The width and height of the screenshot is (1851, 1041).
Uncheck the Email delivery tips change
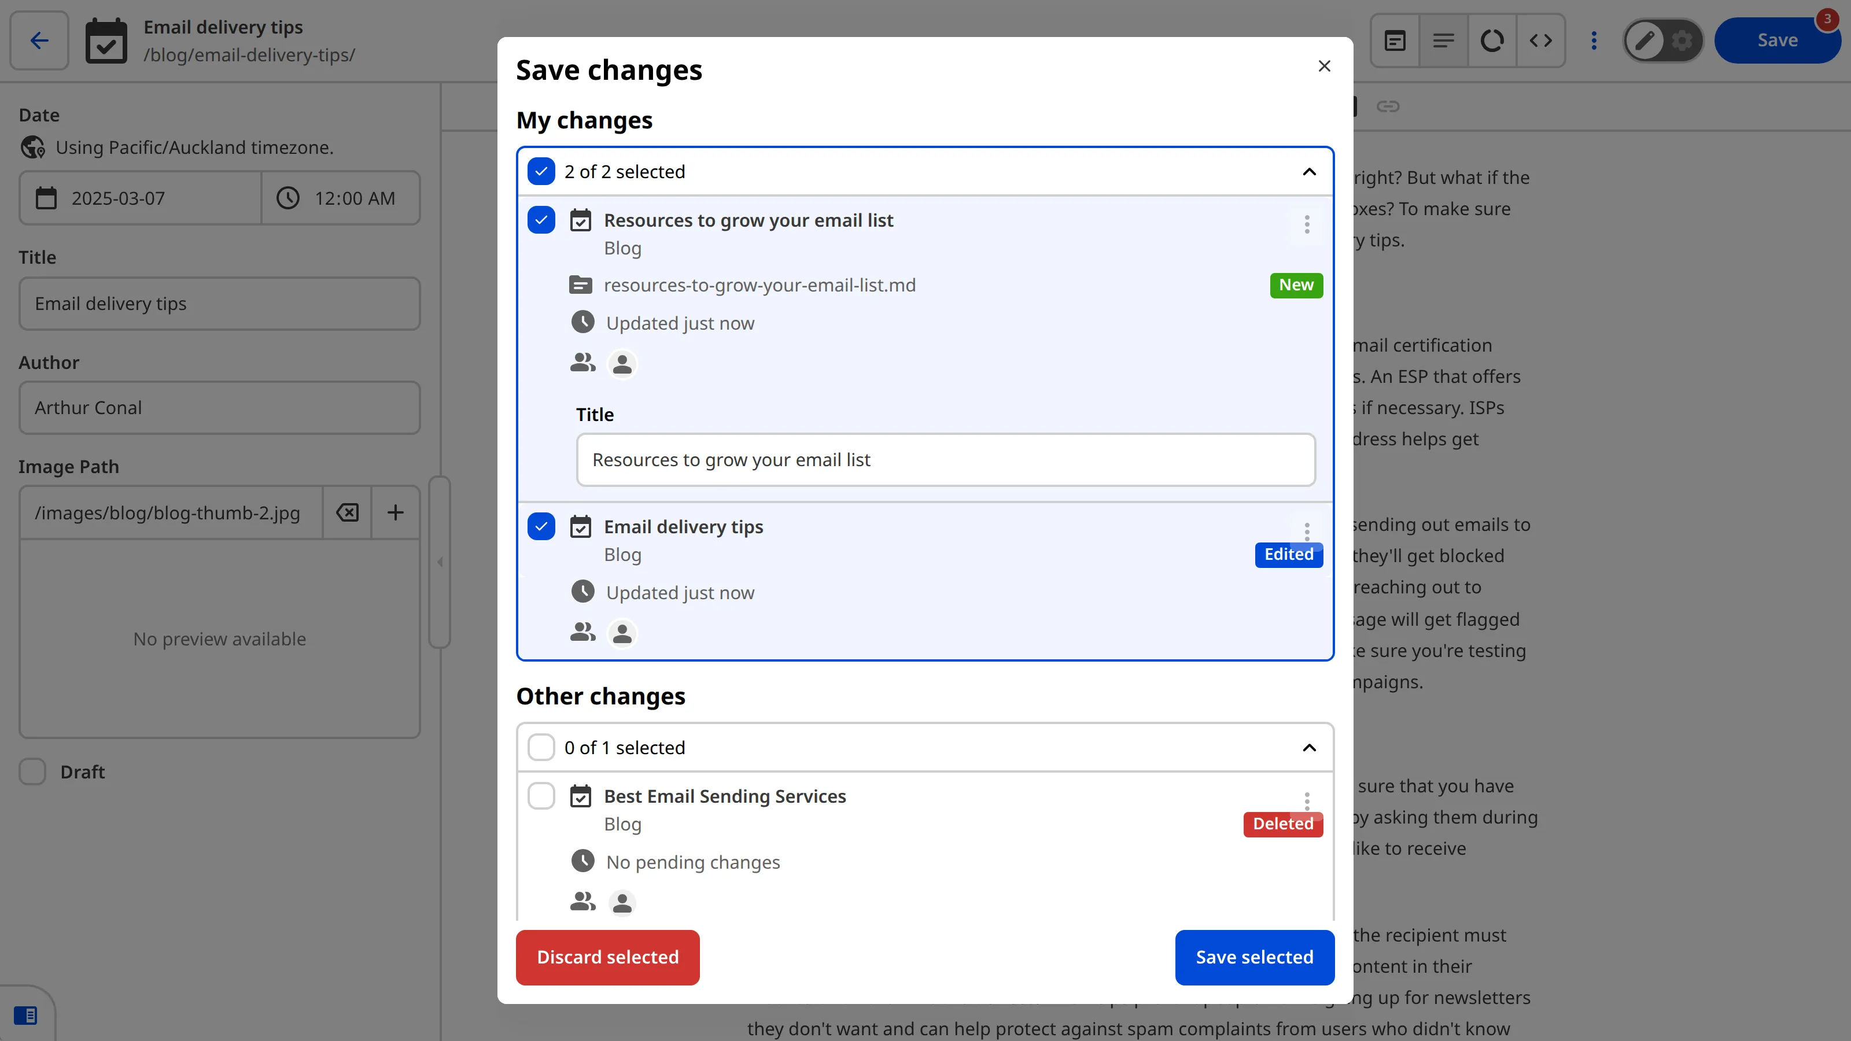[541, 527]
